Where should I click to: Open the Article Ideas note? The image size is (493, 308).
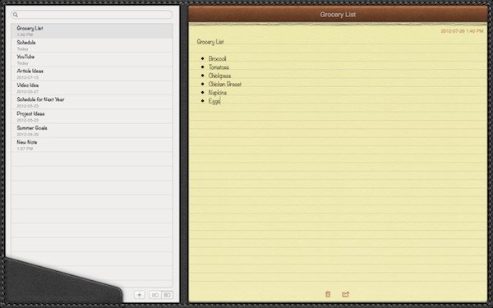point(92,74)
